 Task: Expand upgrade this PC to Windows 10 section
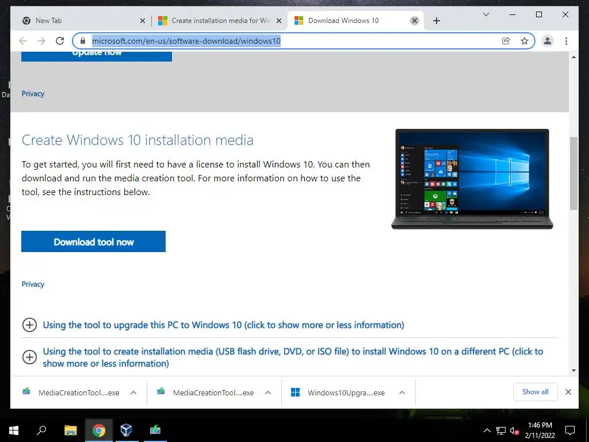[30, 325]
